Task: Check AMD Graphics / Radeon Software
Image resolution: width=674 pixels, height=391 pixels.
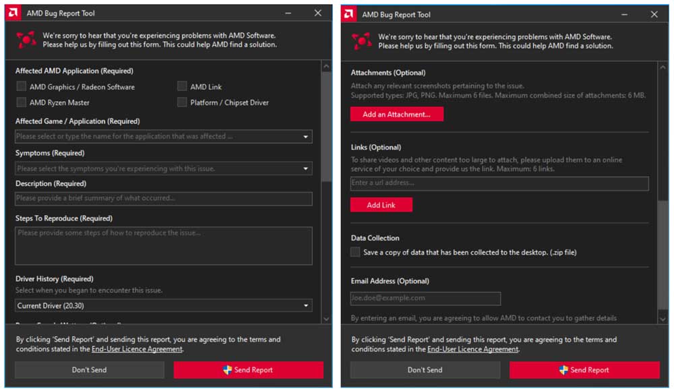Action: (21, 86)
